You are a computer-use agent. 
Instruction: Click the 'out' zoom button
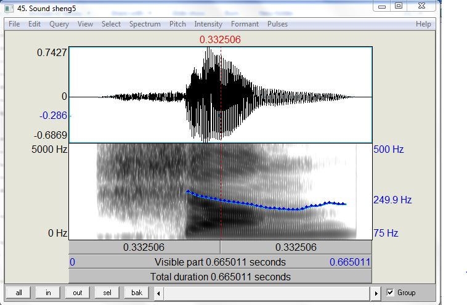point(78,293)
